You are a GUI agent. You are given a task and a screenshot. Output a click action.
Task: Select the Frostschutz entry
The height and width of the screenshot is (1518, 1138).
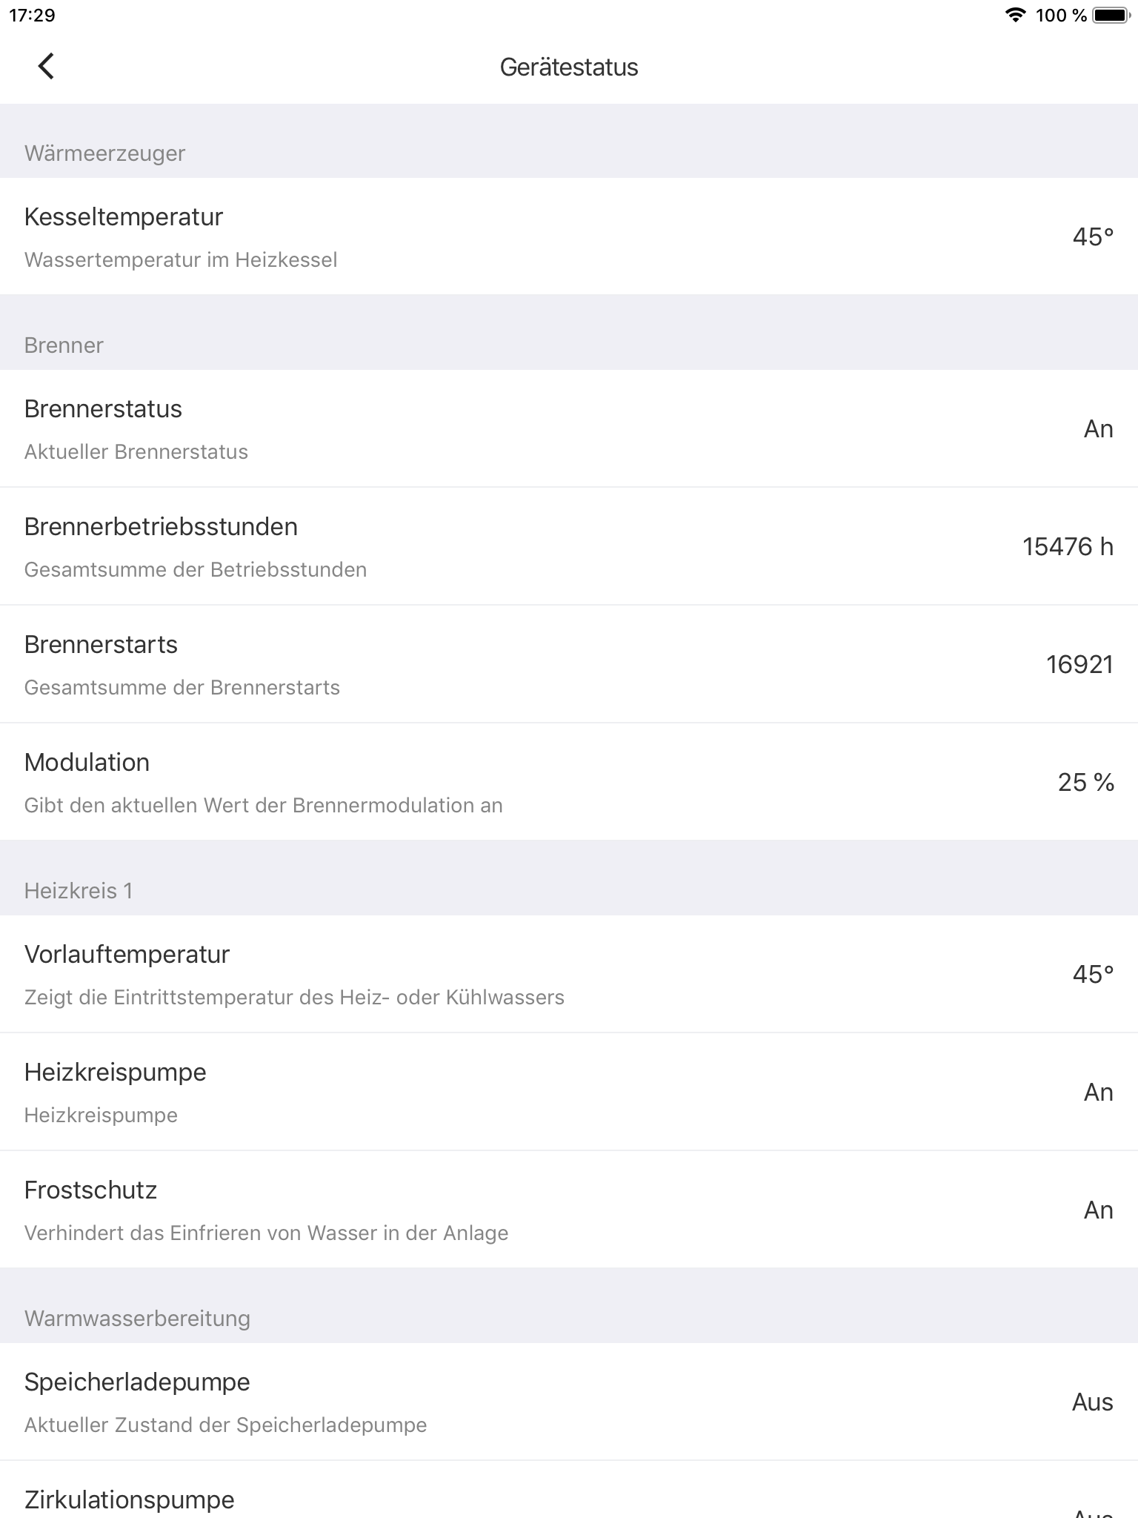[x=569, y=1210]
